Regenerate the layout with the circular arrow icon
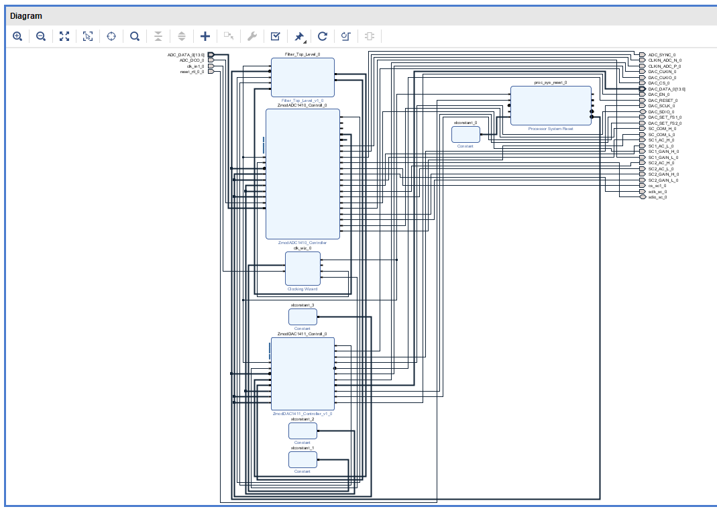 click(323, 36)
